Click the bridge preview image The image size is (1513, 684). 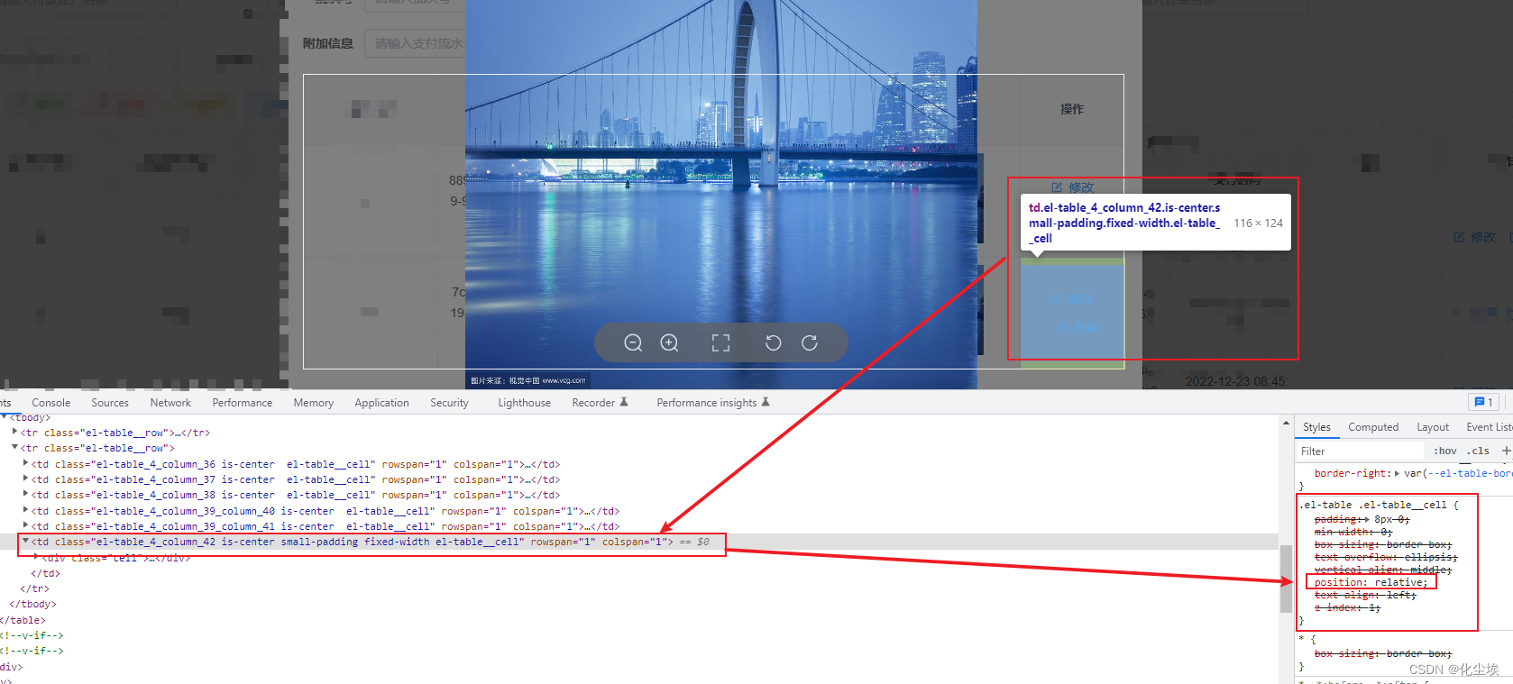tap(720, 194)
